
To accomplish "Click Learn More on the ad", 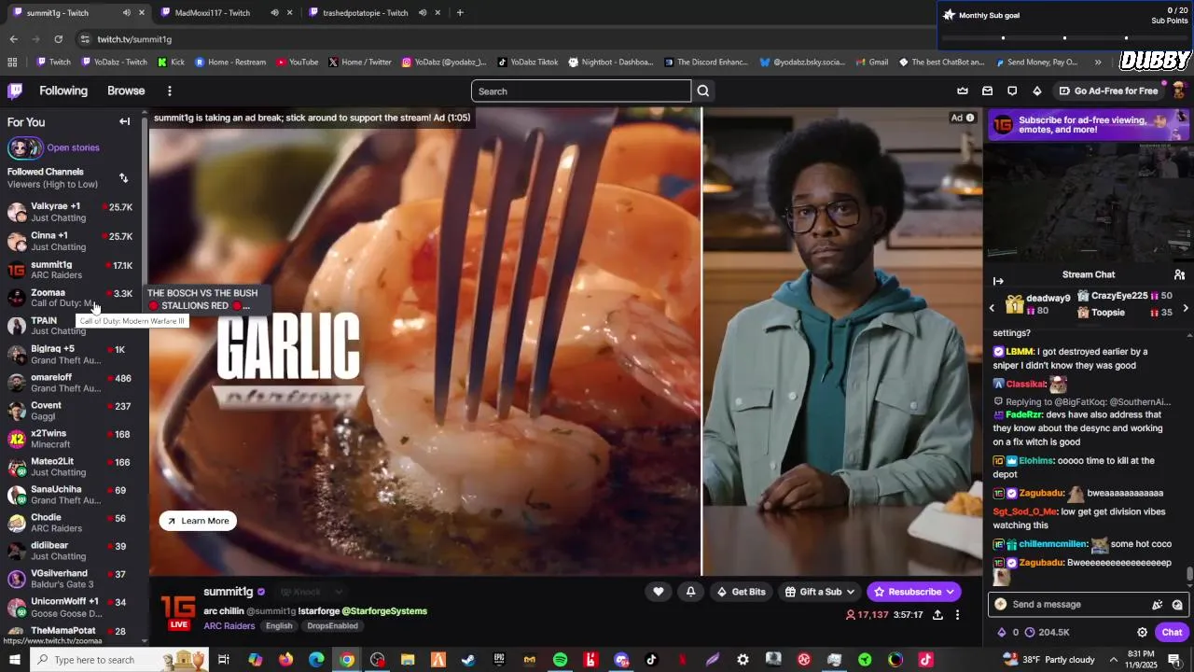I will coord(198,521).
